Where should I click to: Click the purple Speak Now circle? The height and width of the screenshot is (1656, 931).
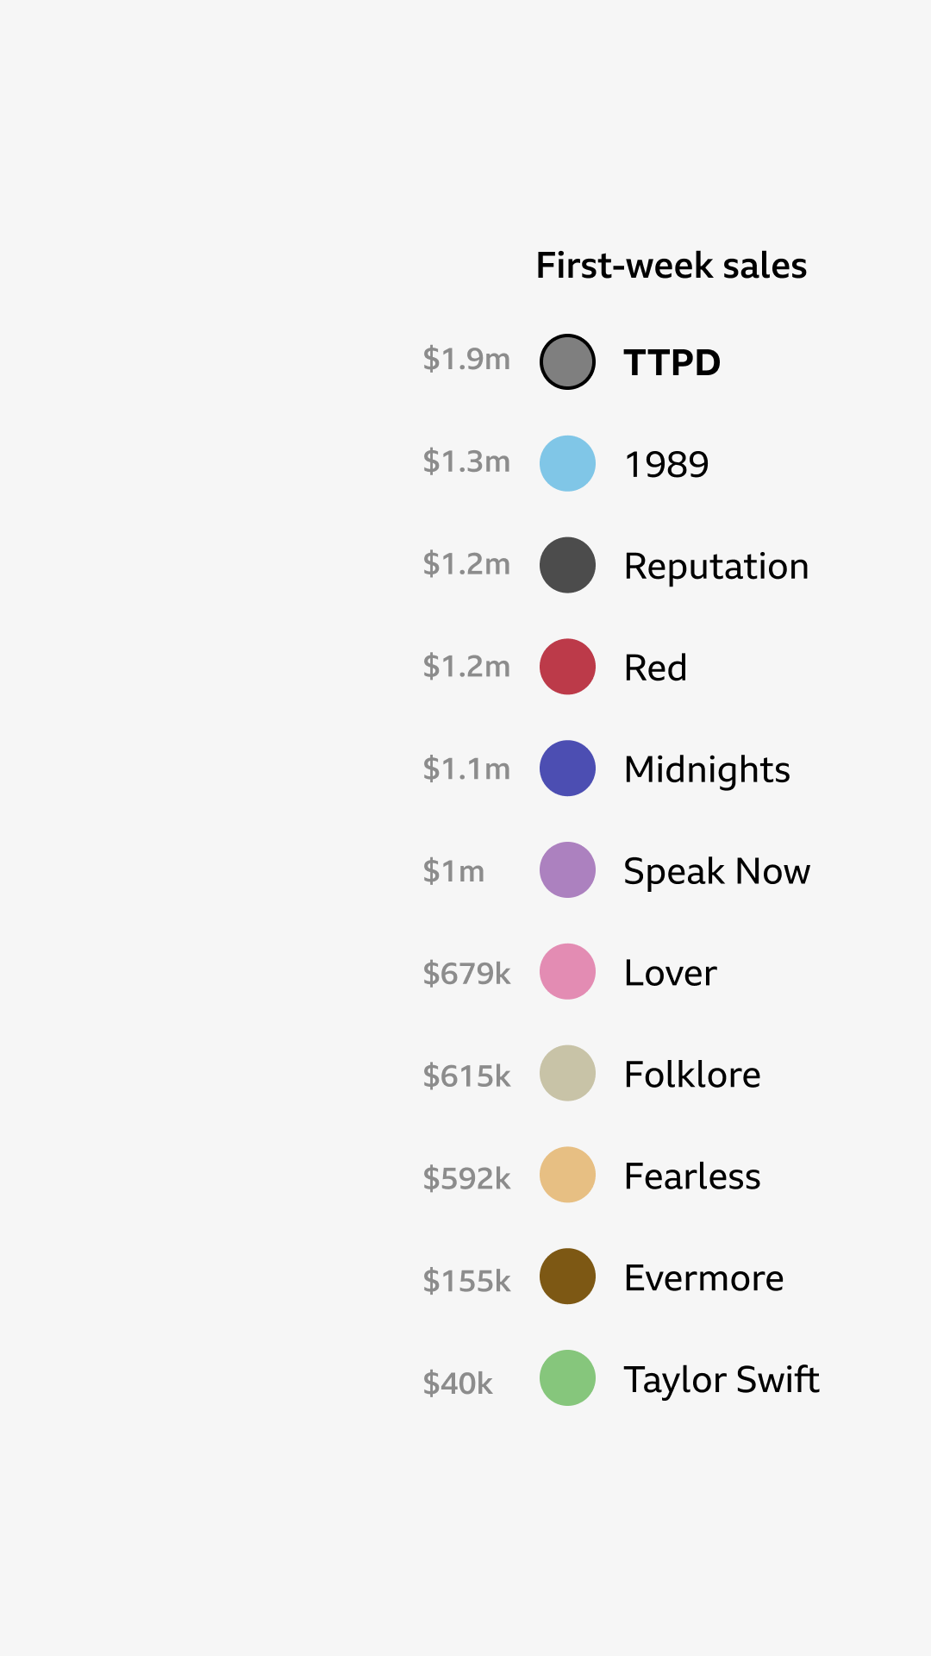(567, 869)
